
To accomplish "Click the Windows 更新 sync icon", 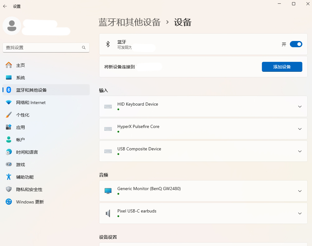I will (x=9, y=202).
